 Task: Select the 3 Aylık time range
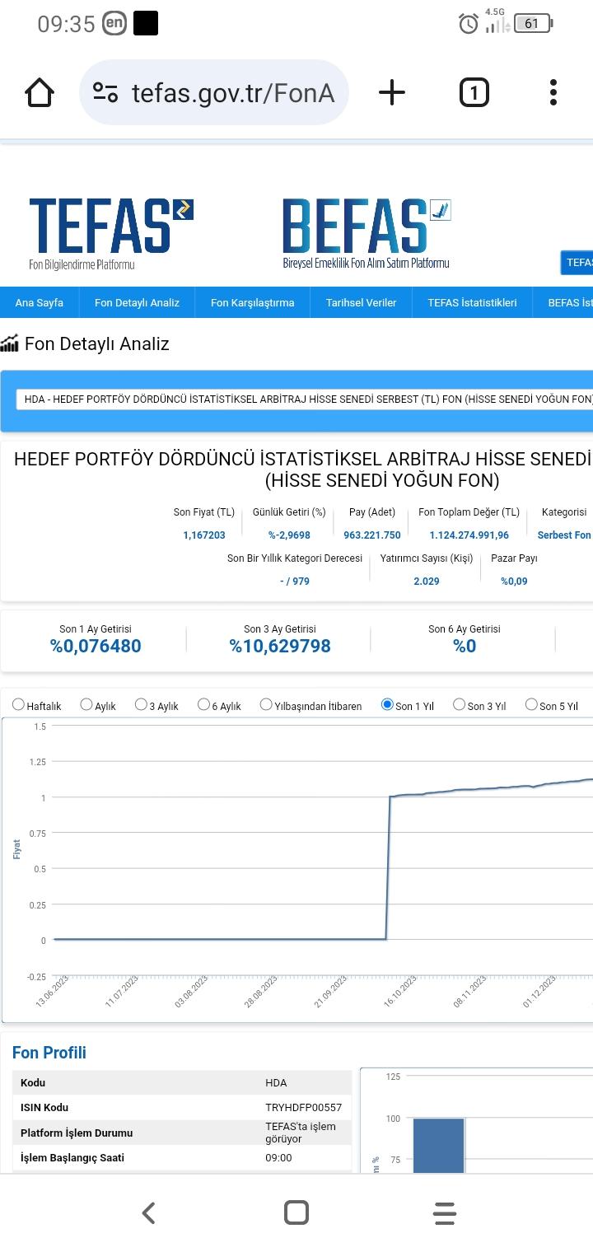click(x=141, y=704)
